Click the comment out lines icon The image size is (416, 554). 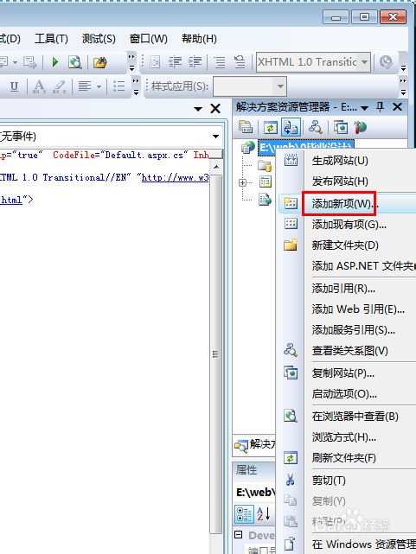(220, 62)
